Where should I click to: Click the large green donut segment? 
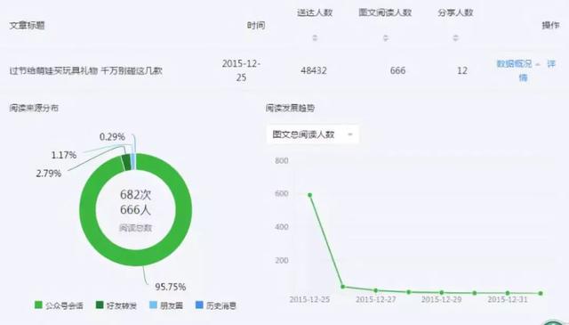pyautogui.click(x=136, y=257)
